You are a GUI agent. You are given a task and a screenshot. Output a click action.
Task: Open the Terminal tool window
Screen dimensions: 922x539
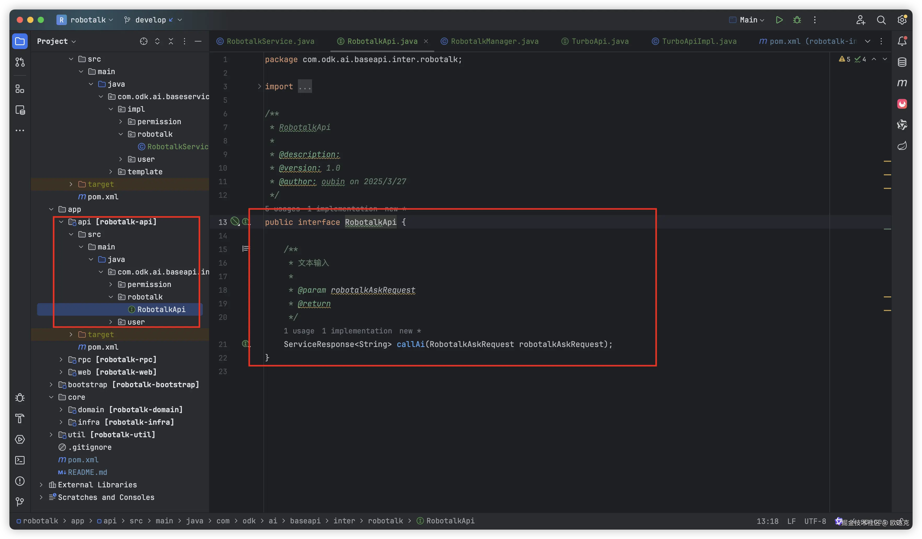(x=20, y=460)
